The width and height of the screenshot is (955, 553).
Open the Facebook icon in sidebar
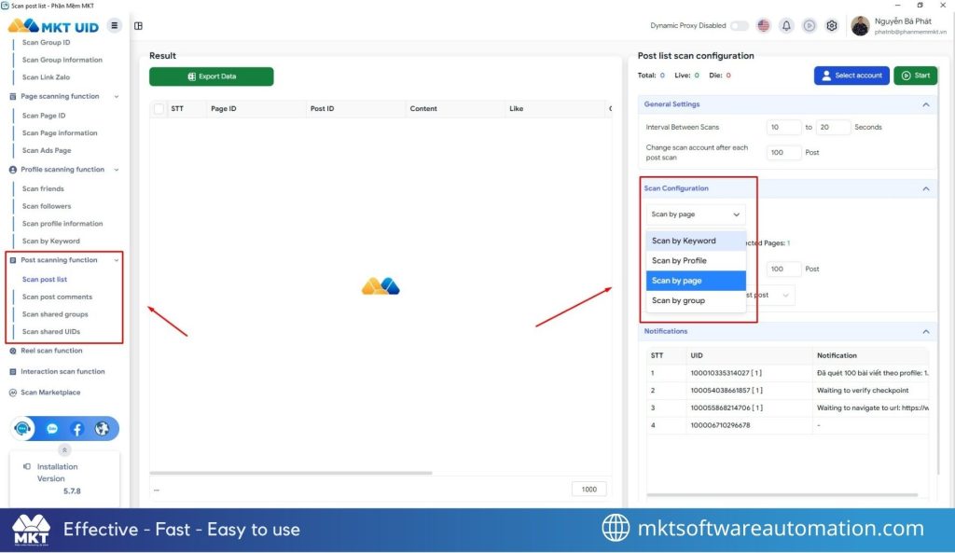tap(76, 429)
